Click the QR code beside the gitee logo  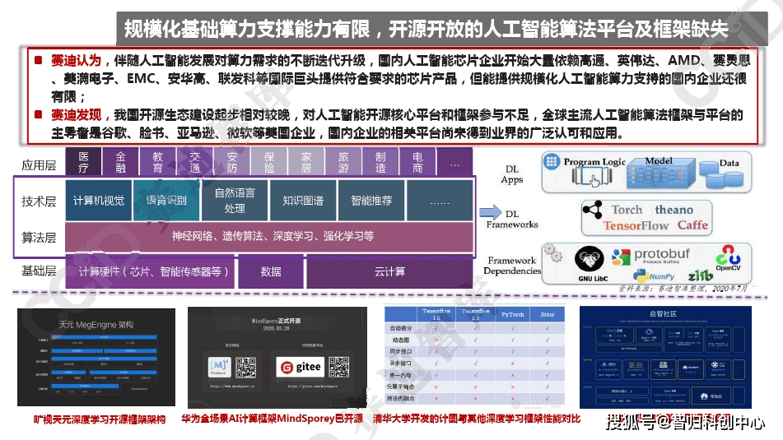point(339,367)
